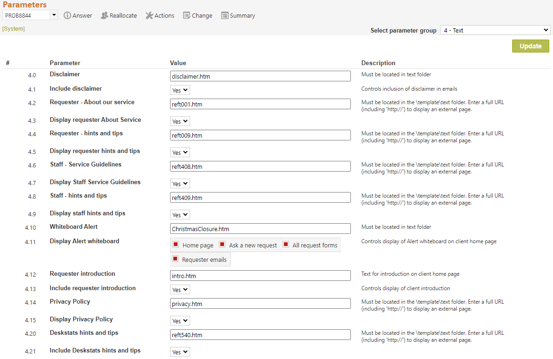Open Include Deskstats hints and tips dropdown
This screenshot has height=359, width=553.
(x=180, y=352)
